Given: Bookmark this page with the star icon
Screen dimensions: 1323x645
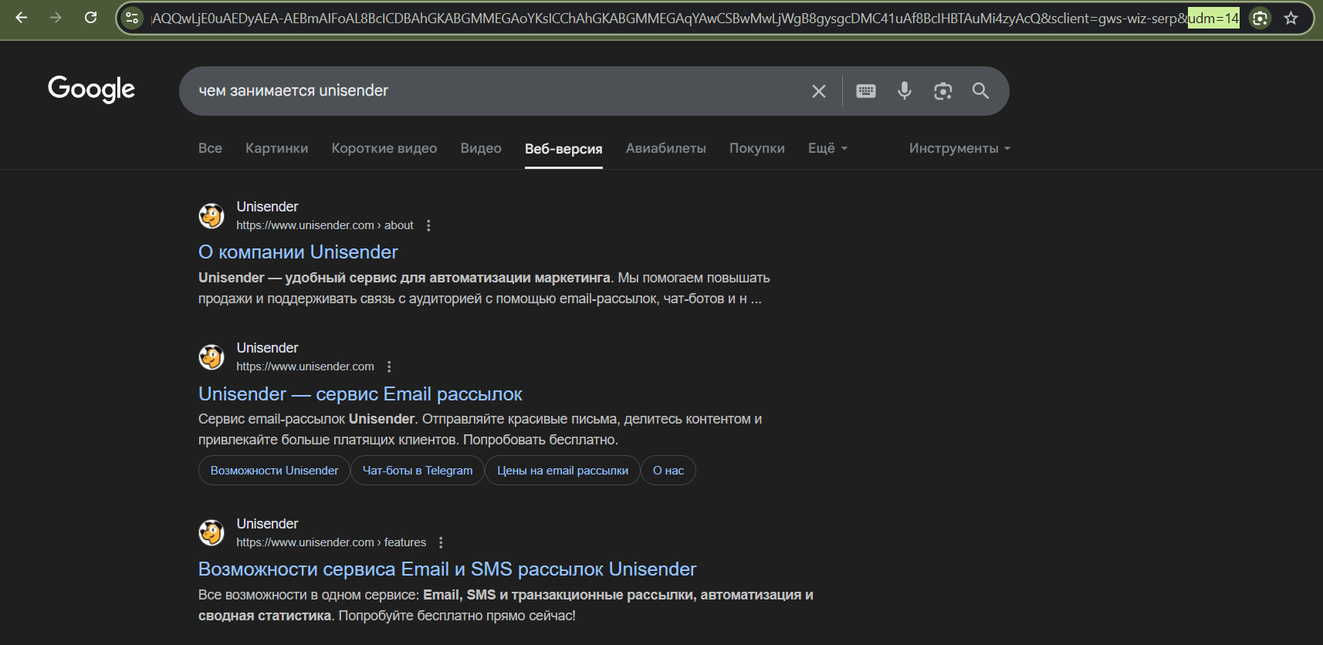Looking at the screenshot, I should point(1291,18).
